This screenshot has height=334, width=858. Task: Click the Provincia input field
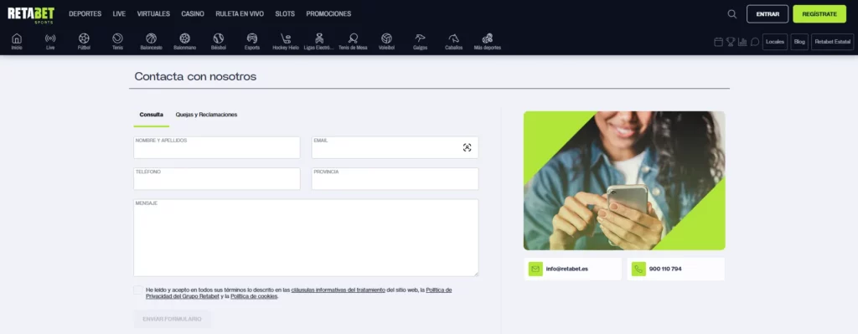(395, 179)
